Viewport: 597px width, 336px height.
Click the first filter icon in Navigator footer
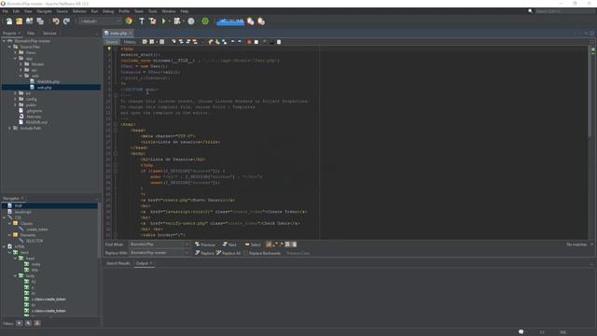coord(19,324)
